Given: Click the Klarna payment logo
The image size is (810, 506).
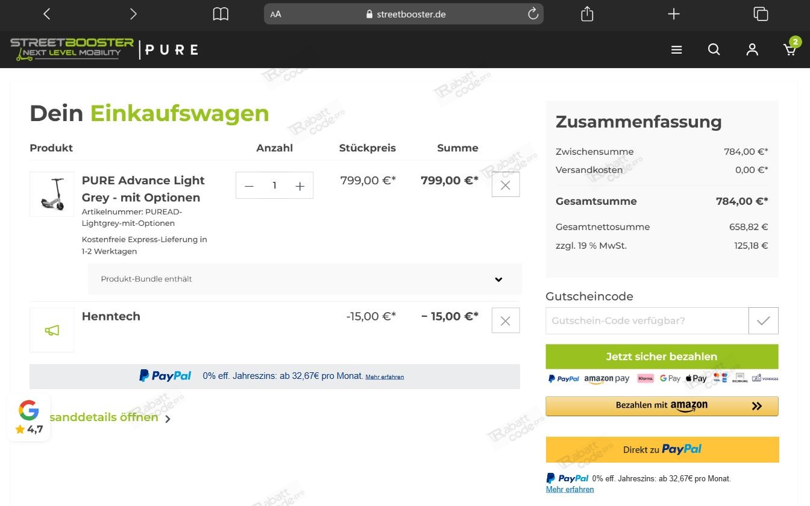Looking at the screenshot, I should 645,378.
